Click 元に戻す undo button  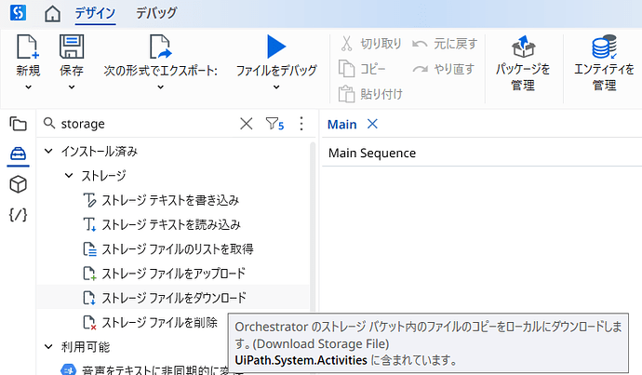[x=445, y=44]
